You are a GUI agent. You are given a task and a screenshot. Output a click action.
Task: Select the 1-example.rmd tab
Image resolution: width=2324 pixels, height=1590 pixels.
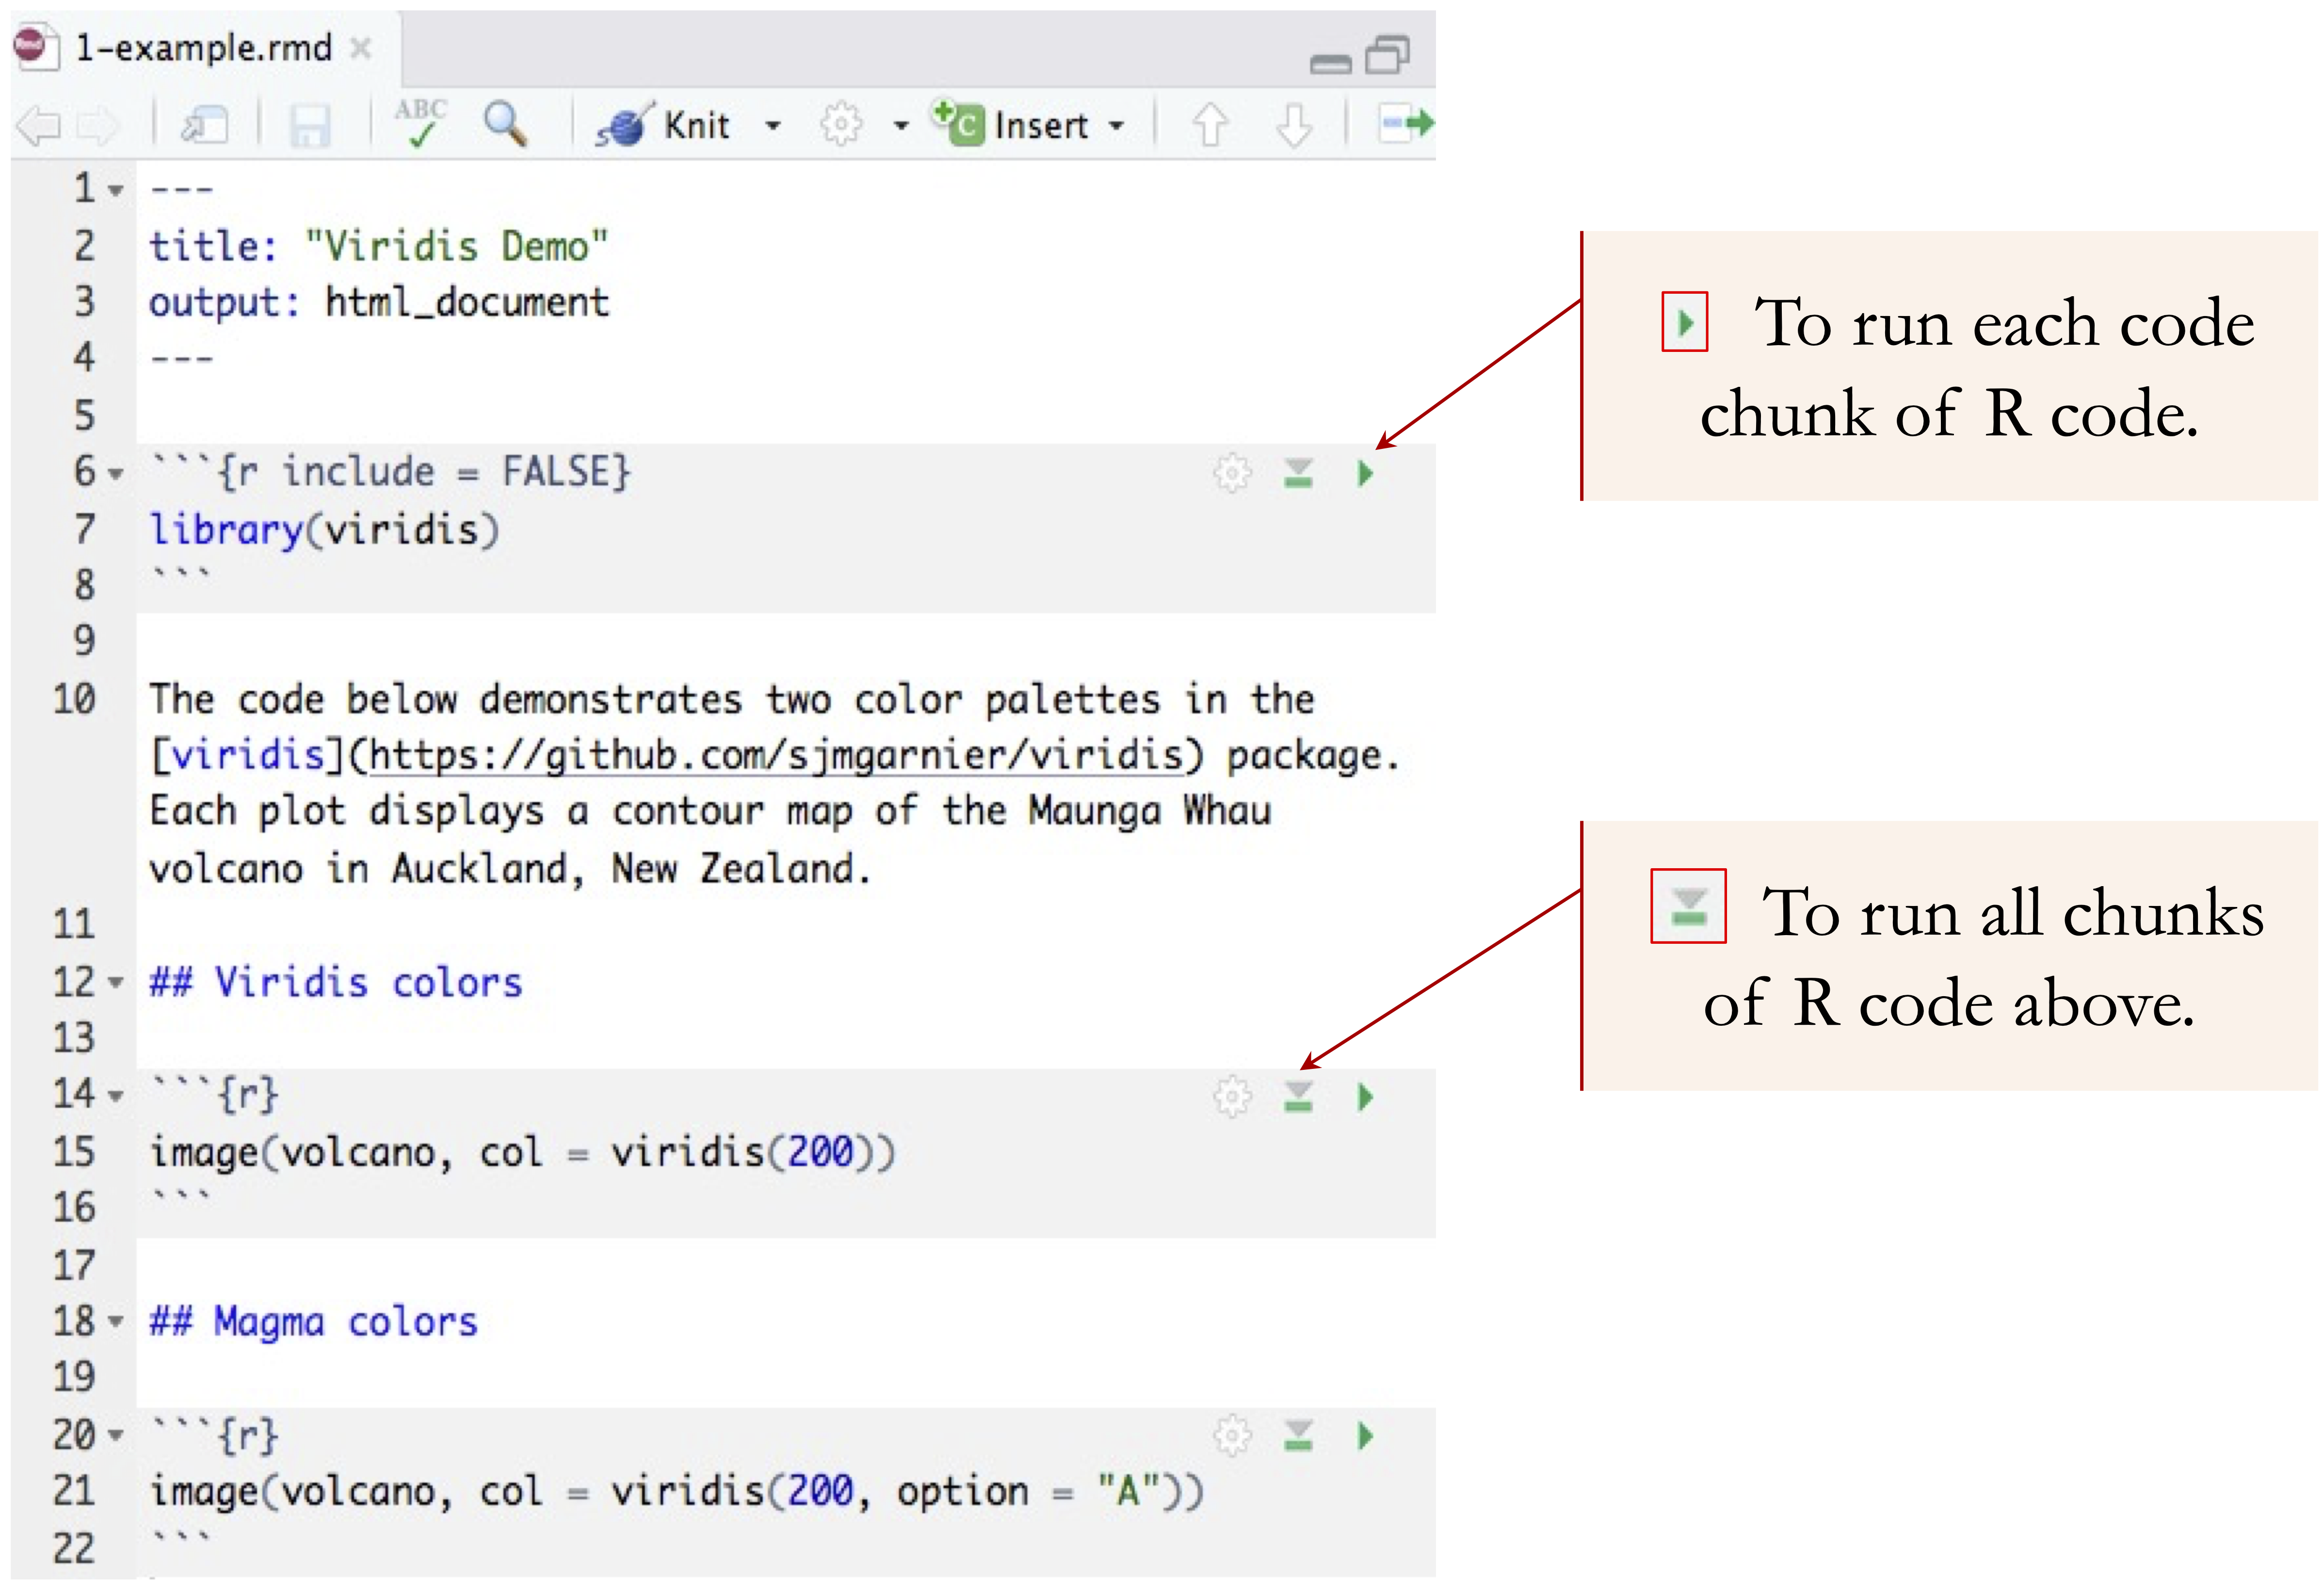pyautogui.click(x=200, y=48)
